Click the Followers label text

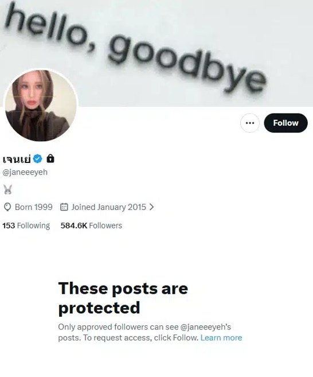pyautogui.click(x=105, y=226)
